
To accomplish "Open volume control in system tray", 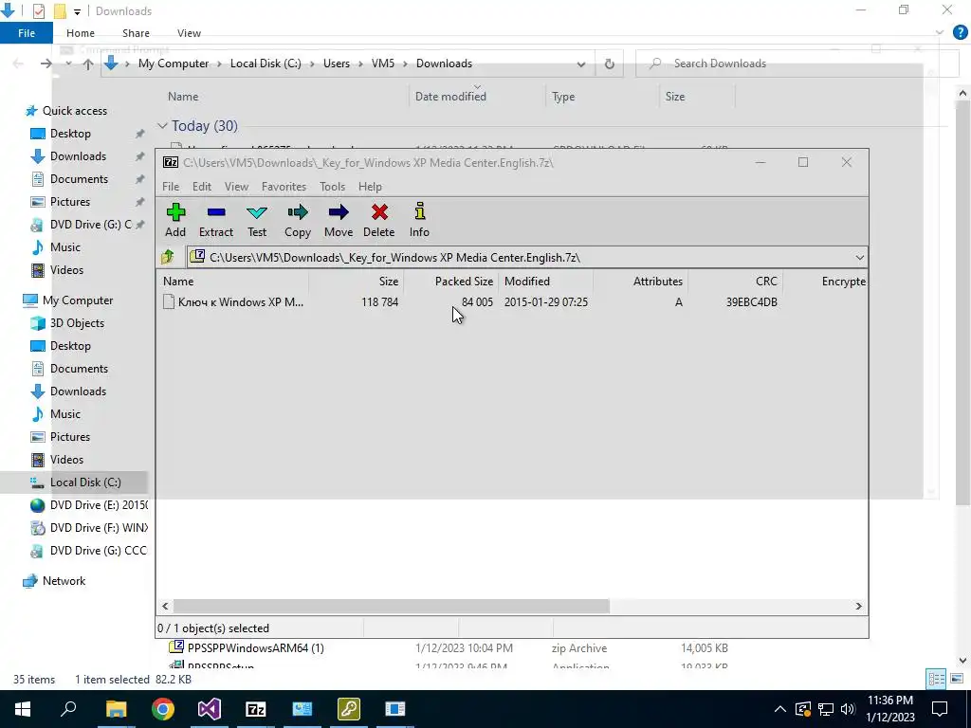I will click(848, 709).
